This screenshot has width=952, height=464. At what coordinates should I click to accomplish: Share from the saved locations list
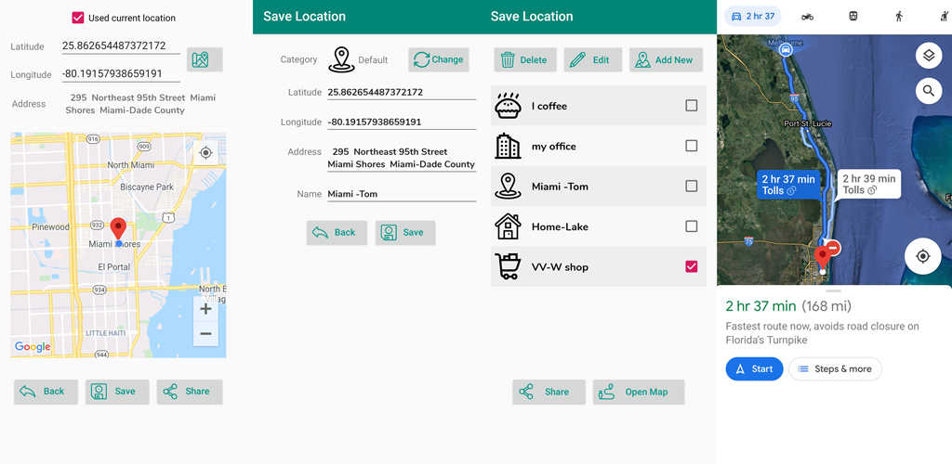[x=549, y=392]
